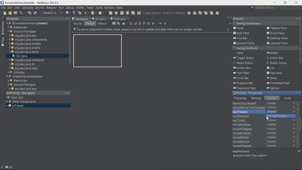The image size is (302, 170).
Task: Select [JFrame] node in Navigator
Action: (x=17, y=106)
